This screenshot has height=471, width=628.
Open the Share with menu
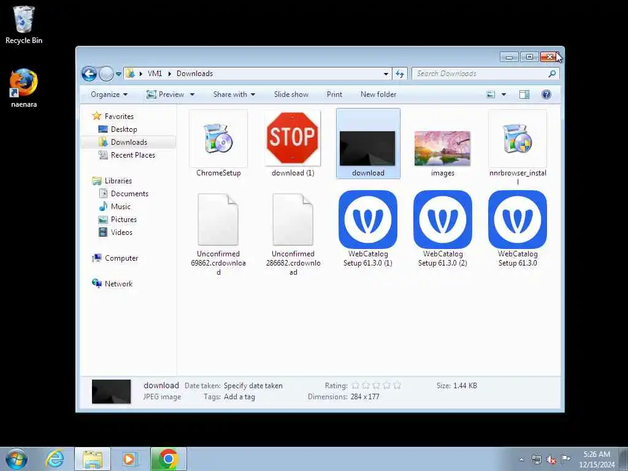[x=234, y=94]
